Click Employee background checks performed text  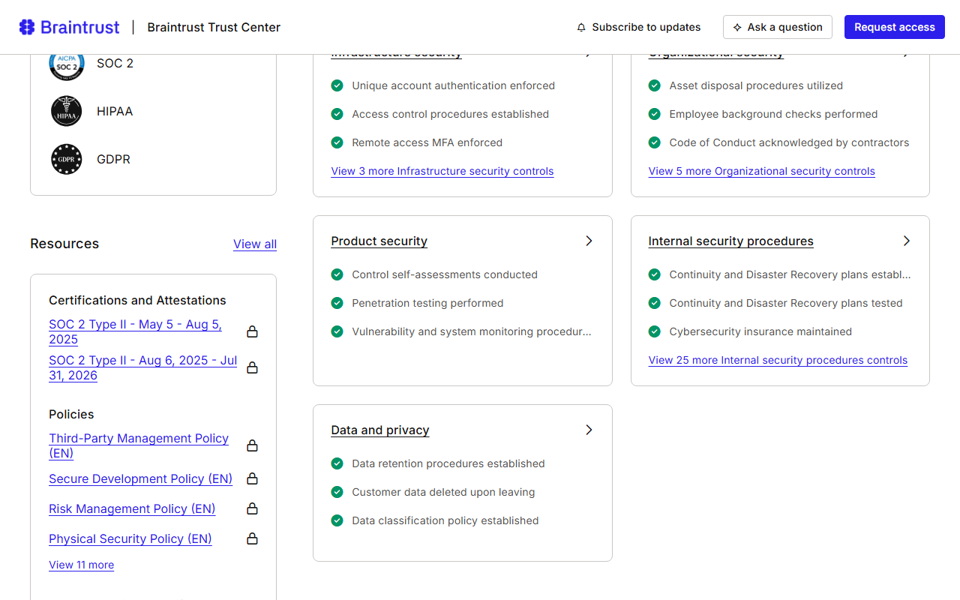[x=773, y=114]
